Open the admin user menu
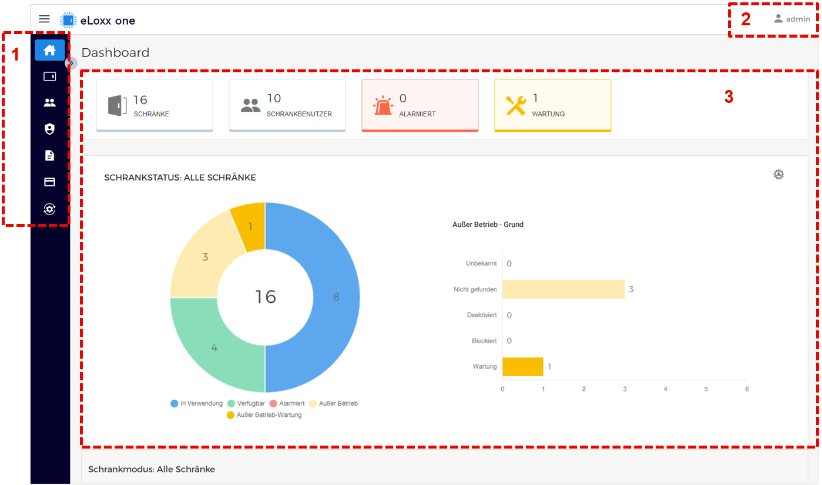Viewport: 822px width, 485px height. 791,19
